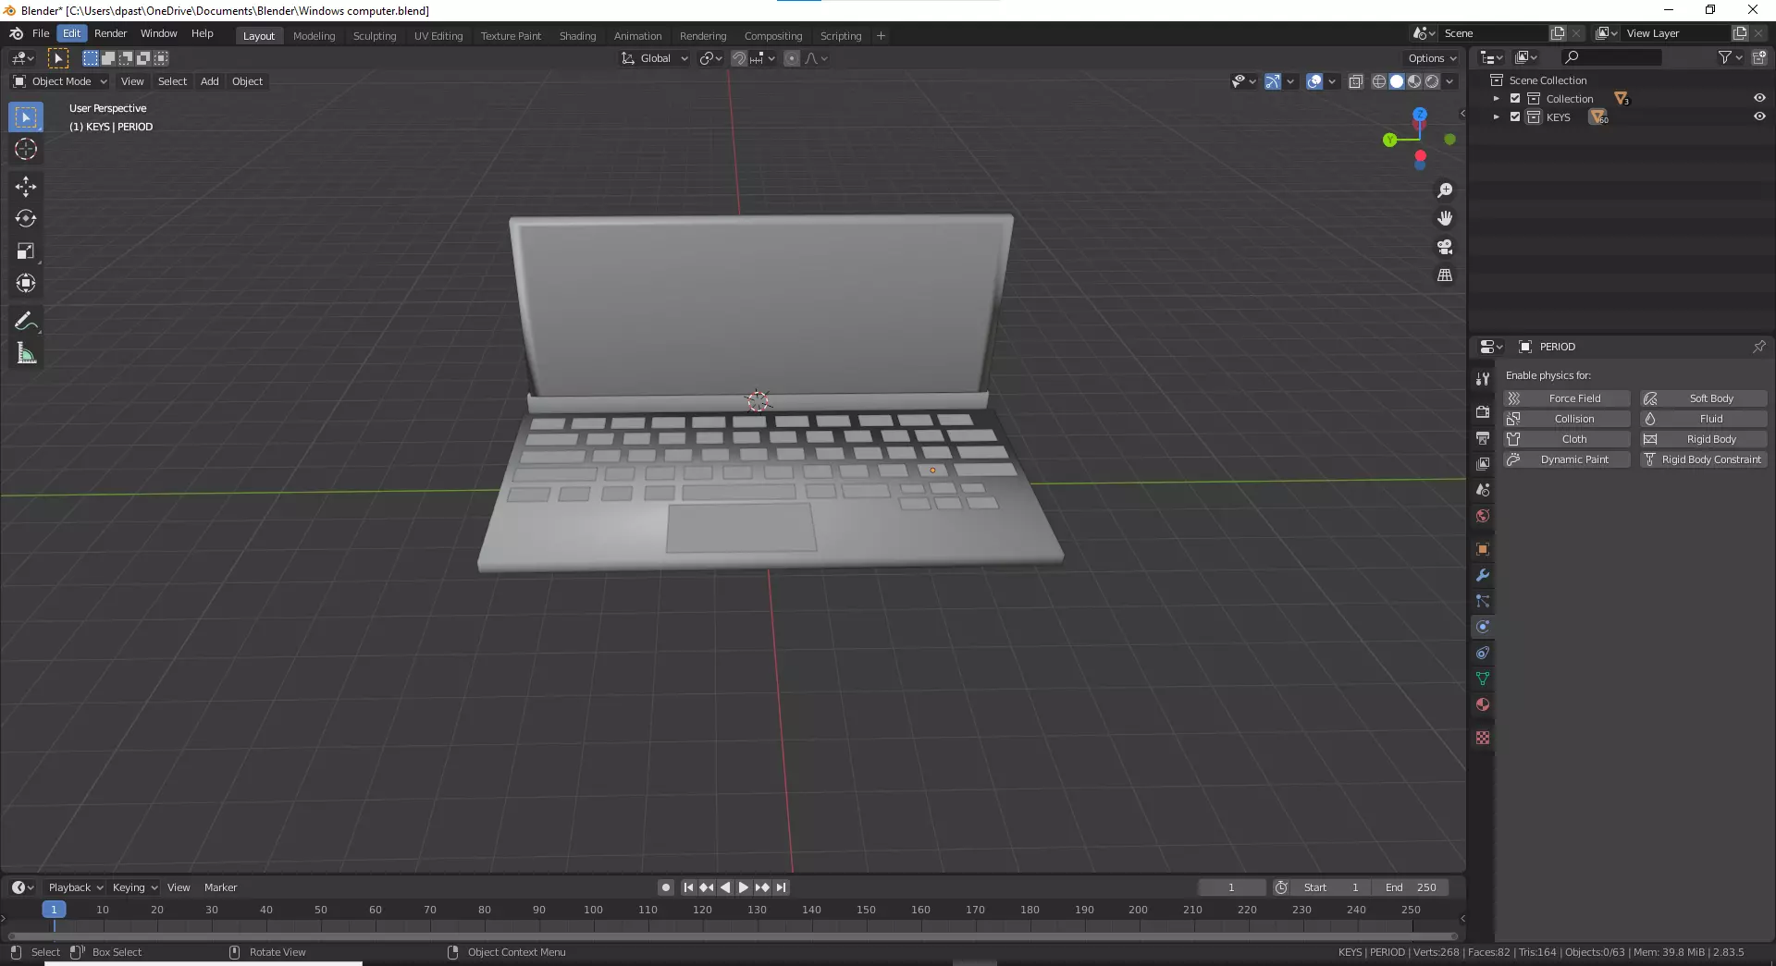Open the Scene properties tab
1776x966 pixels.
click(x=1483, y=490)
